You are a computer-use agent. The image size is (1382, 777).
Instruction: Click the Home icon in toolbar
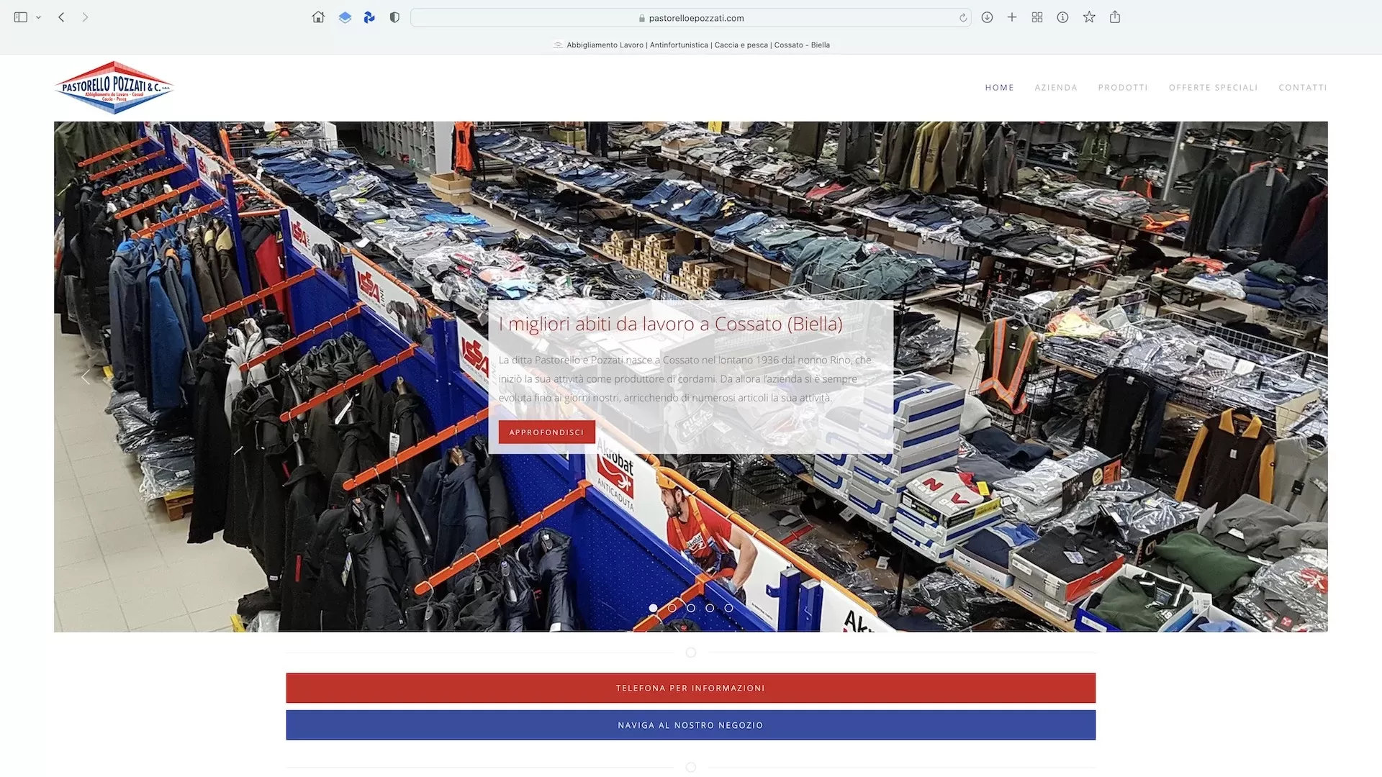click(x=318, y=17)
